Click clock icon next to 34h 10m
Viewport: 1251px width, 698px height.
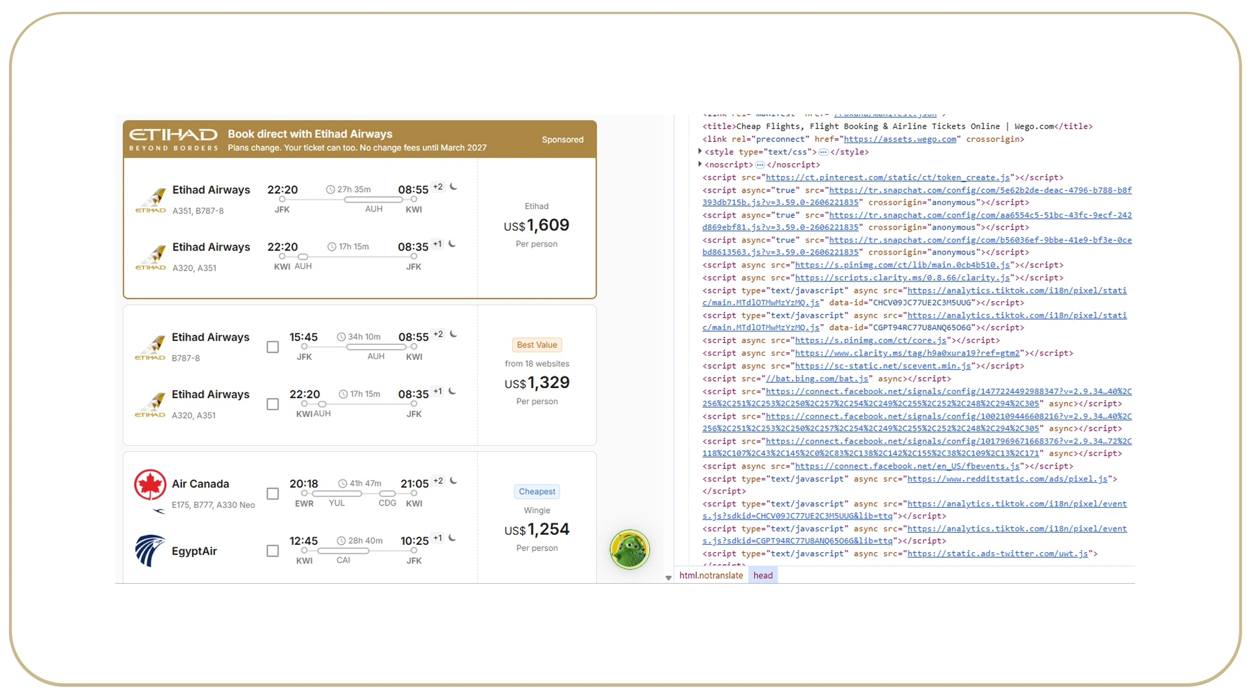tap(341, 337)
